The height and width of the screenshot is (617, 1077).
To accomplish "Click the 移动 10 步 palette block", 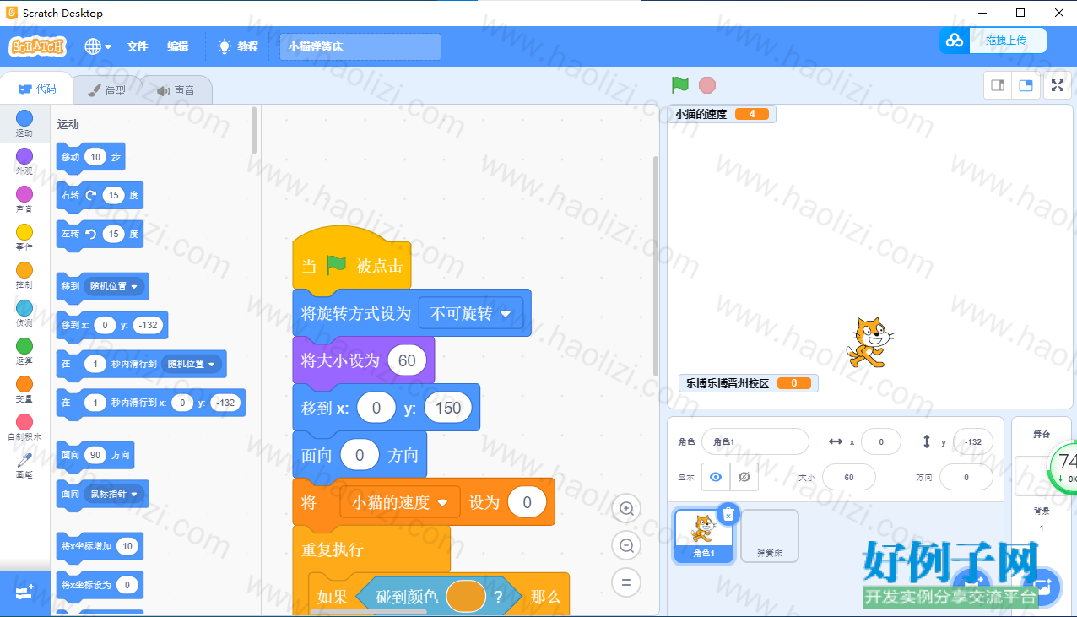I will click(x=90, y=157).
